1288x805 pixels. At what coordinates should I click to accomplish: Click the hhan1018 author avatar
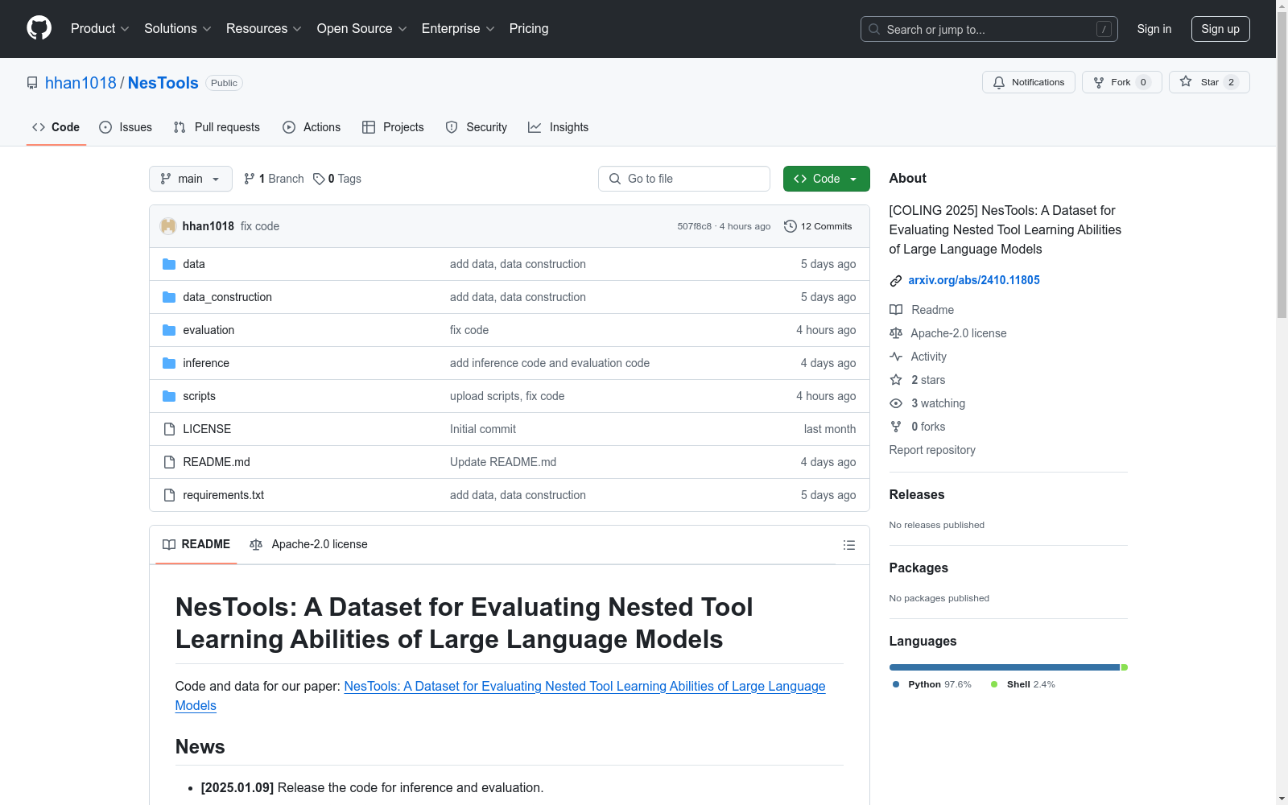click(x=168, y=226)
